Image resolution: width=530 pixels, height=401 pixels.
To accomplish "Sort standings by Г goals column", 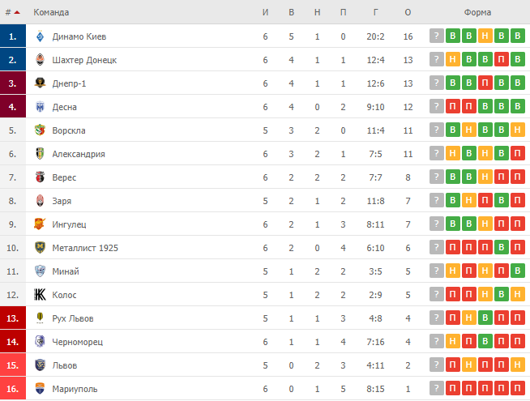I will tap(377, 12).
